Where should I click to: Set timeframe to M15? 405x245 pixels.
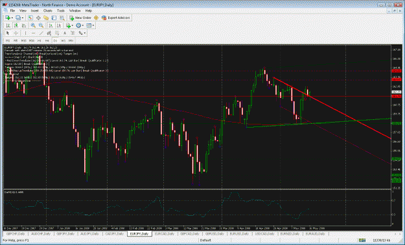pyautogui.click(x=23, y=41)
